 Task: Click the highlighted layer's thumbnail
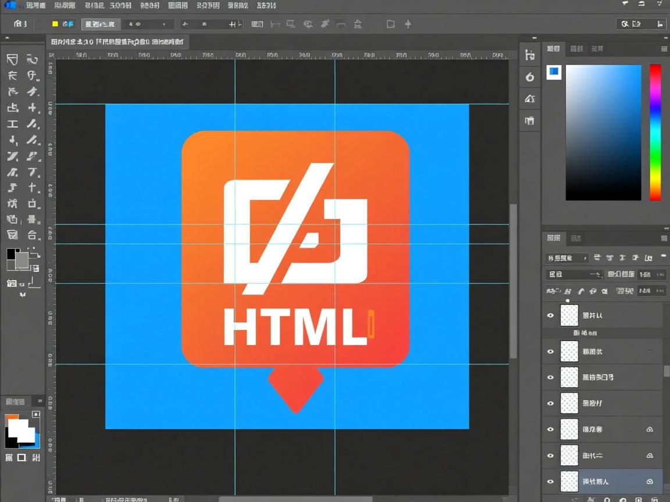[569, 481]
